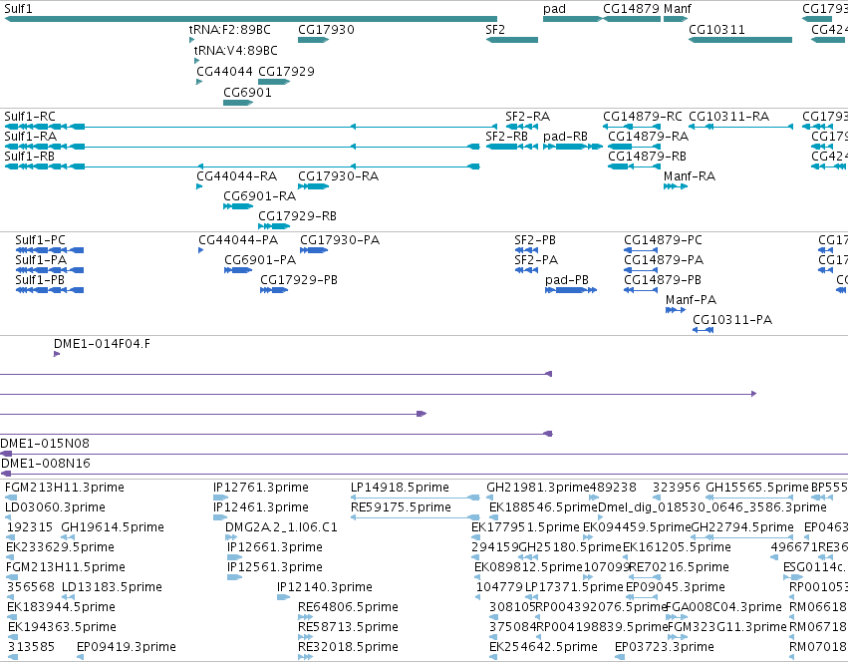Select the CG10311-RA transcript label

pyautogui.click(x=728, y=117)
